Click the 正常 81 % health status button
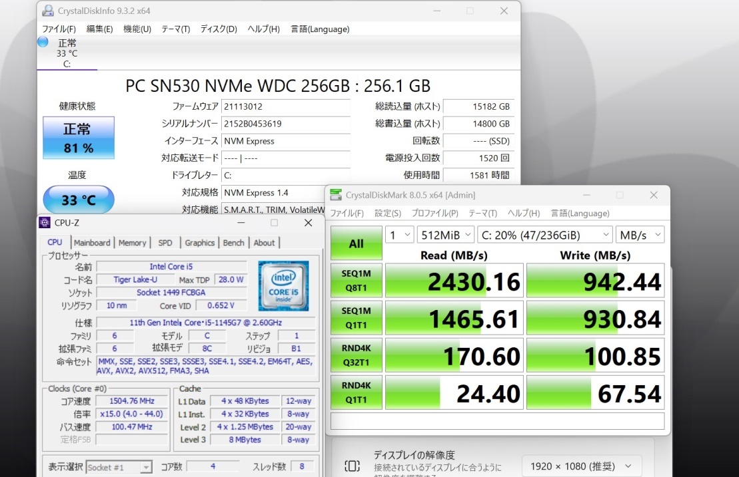The image size is (739, 477). (x=79, y=138)
